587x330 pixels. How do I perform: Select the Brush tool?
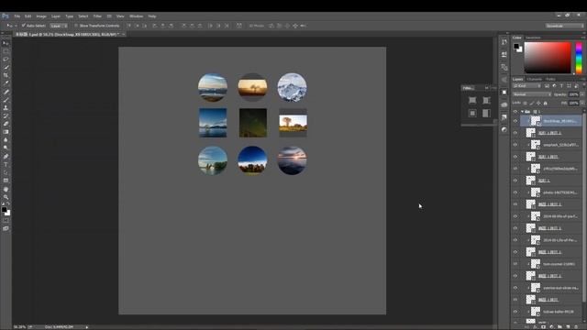[6, 100]
